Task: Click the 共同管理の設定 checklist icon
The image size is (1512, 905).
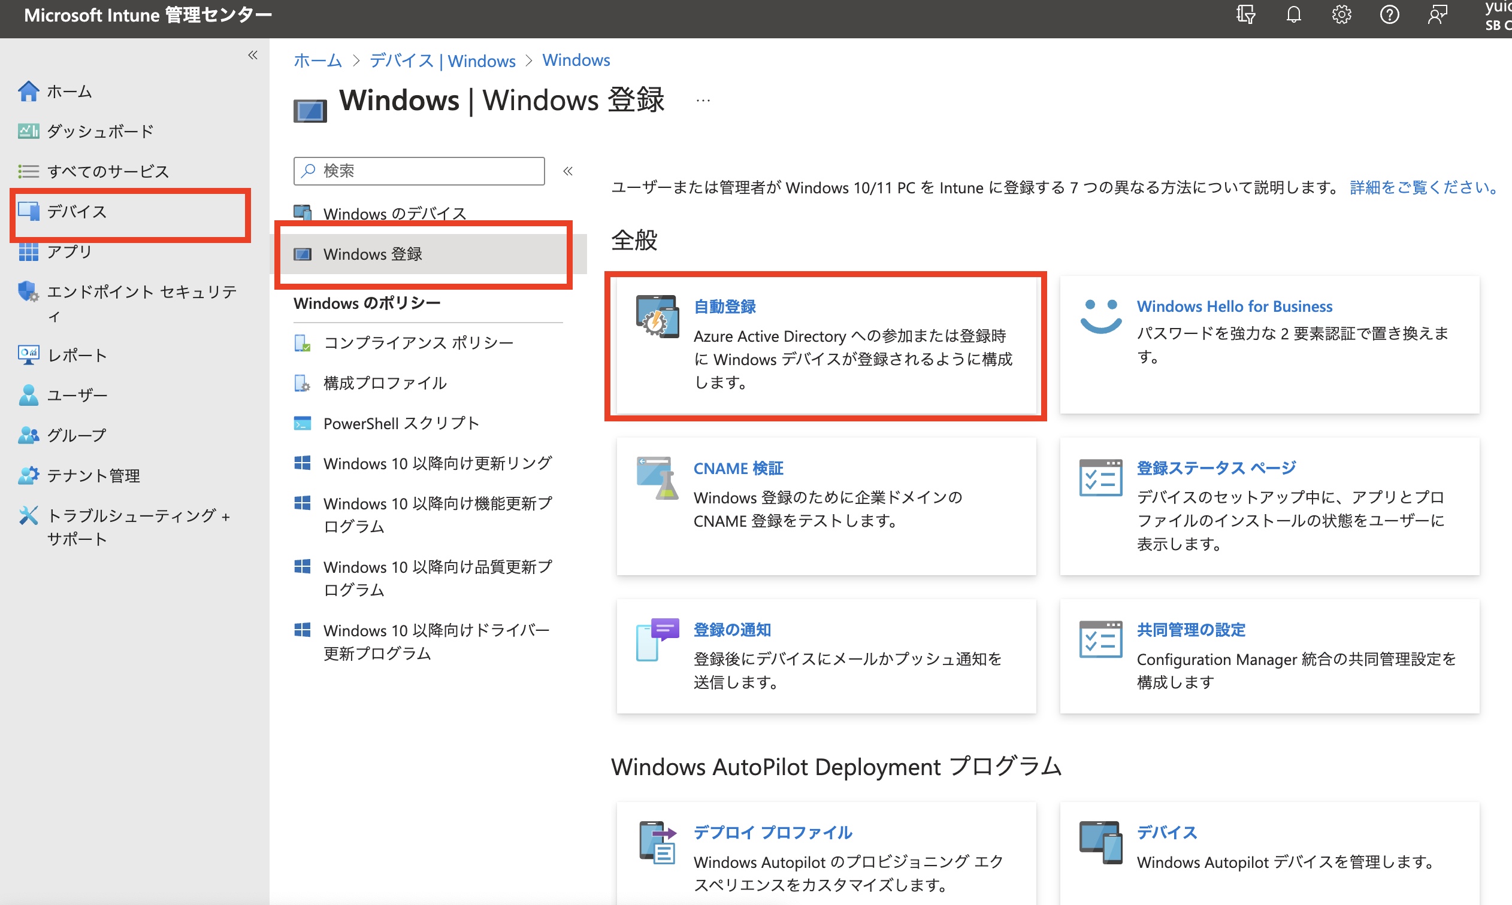Action: click(x=1100, y=640)
